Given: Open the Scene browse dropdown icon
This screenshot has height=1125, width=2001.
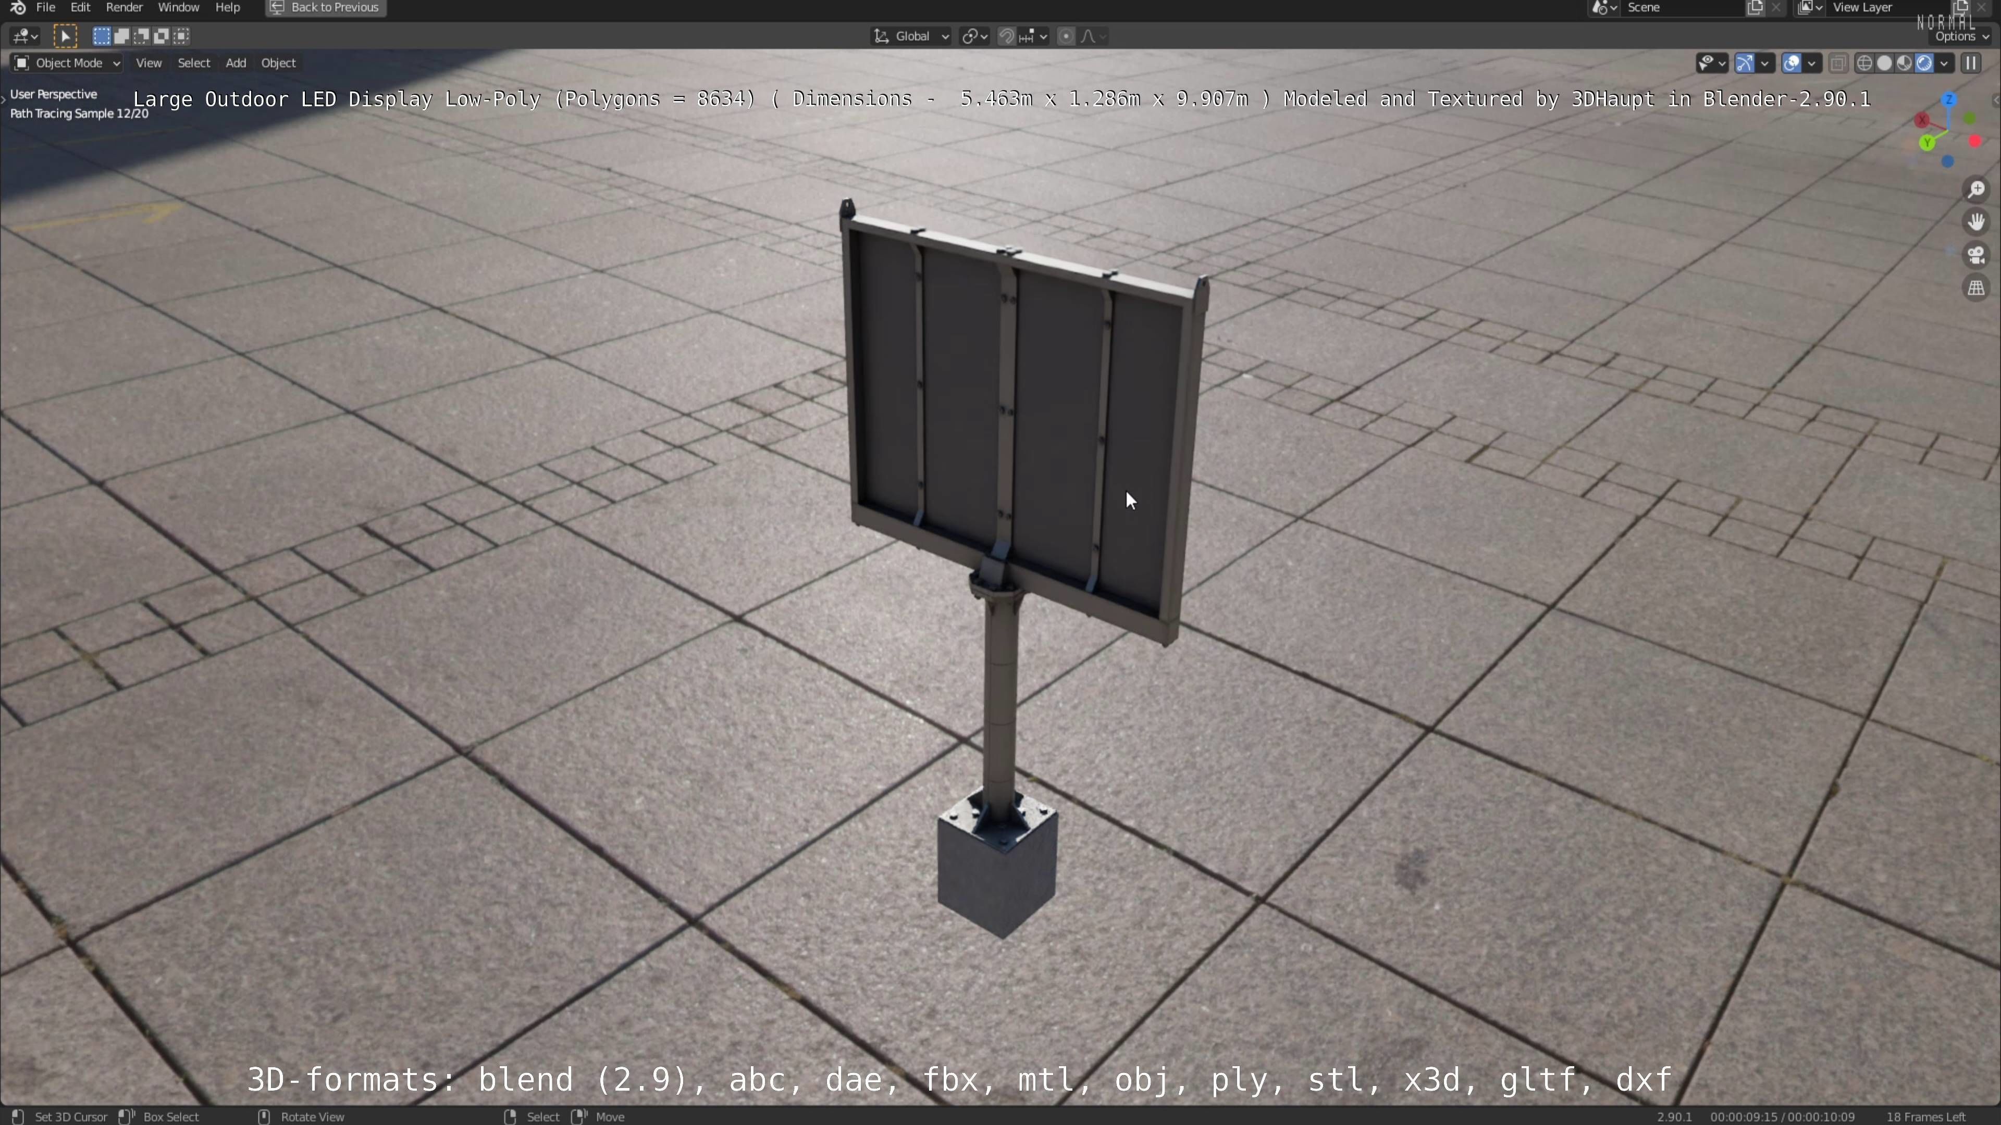Looking at the screenshot, I should pyautogui.click(x=1605, y=8).
